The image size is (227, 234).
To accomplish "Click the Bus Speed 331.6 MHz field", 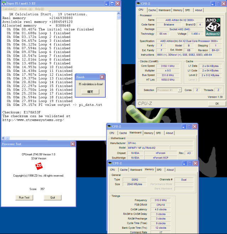I will 168,75.
